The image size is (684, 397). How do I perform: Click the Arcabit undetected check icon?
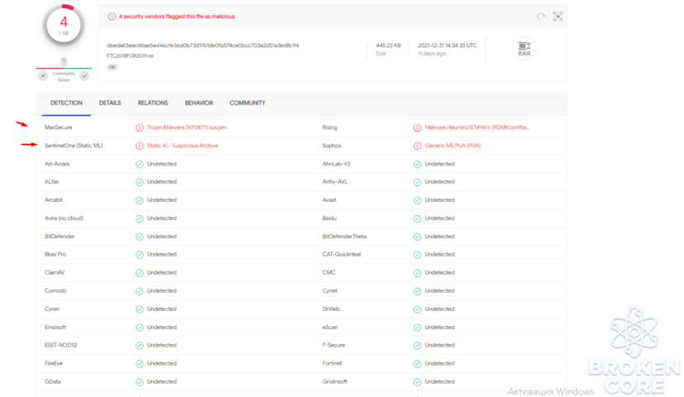tap(139, 201)
